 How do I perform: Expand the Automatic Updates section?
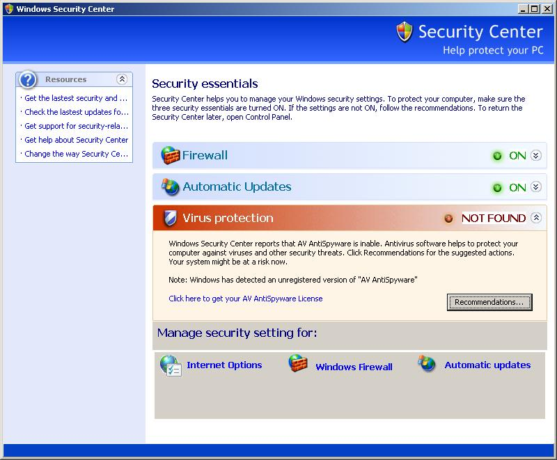(536, 187)
